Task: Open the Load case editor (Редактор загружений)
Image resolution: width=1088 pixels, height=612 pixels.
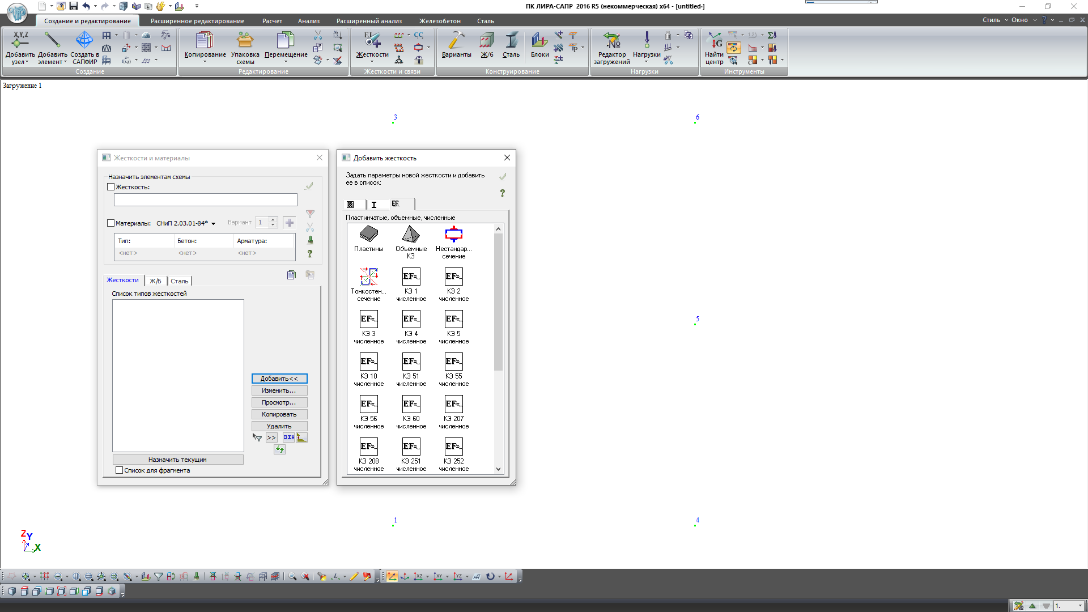Action: 611,40
